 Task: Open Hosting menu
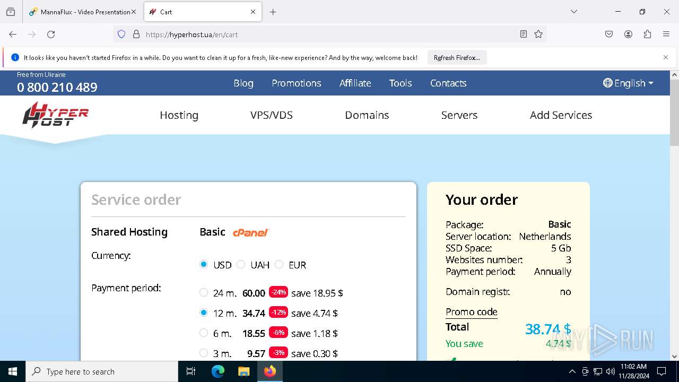tap(179, 115)
